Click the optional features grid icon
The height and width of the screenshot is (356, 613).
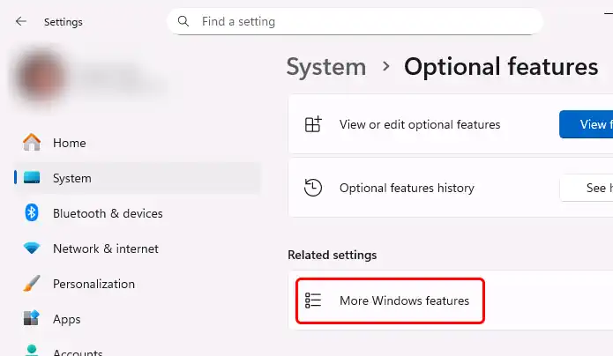(313, 124)
